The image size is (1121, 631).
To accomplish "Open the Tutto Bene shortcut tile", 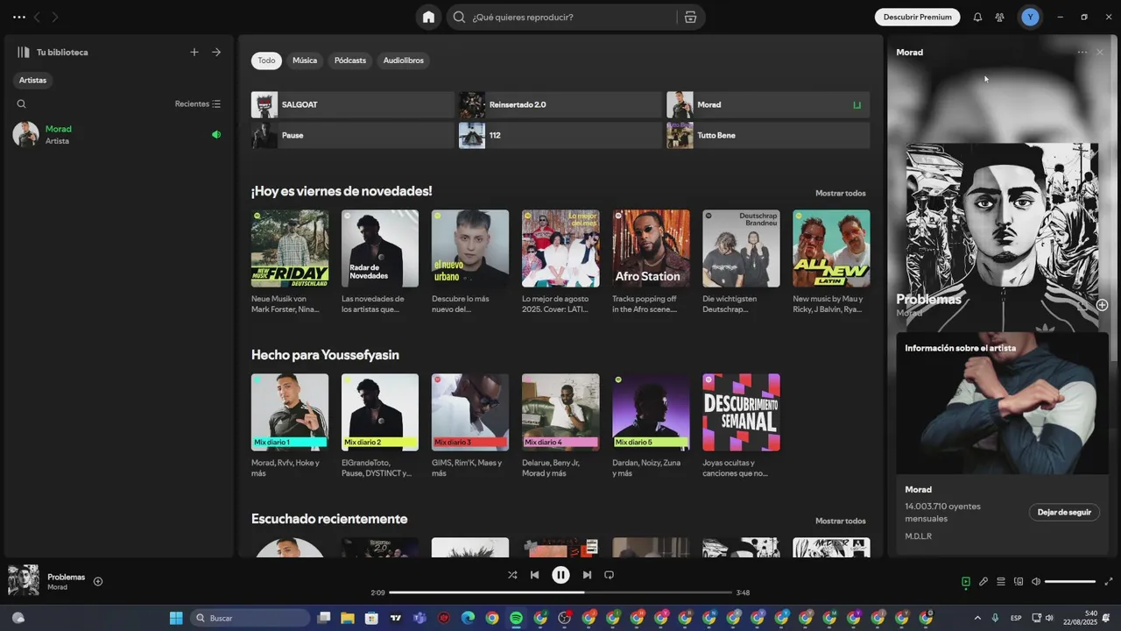I will (768, 135).
